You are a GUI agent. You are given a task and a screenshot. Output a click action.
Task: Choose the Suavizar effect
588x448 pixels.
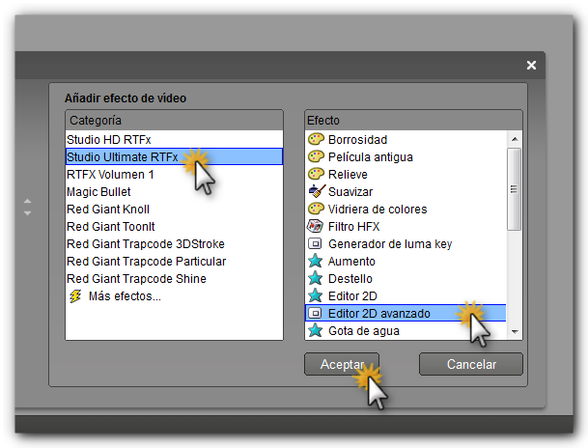click(406, 191)
